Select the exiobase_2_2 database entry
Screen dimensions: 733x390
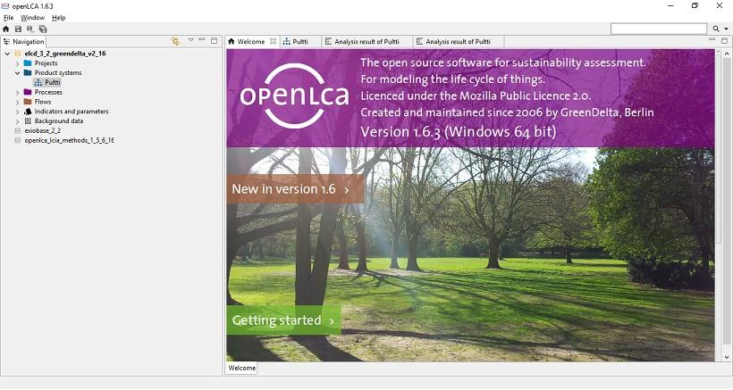(43, 130)
